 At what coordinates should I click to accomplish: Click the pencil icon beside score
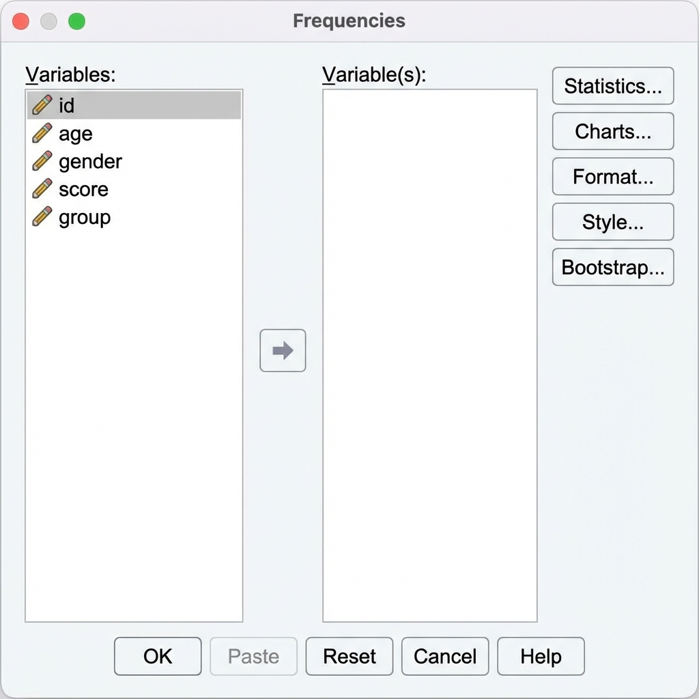(x=42, y=189)
